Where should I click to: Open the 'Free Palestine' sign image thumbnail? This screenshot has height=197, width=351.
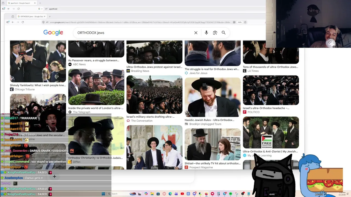(271, 133)
